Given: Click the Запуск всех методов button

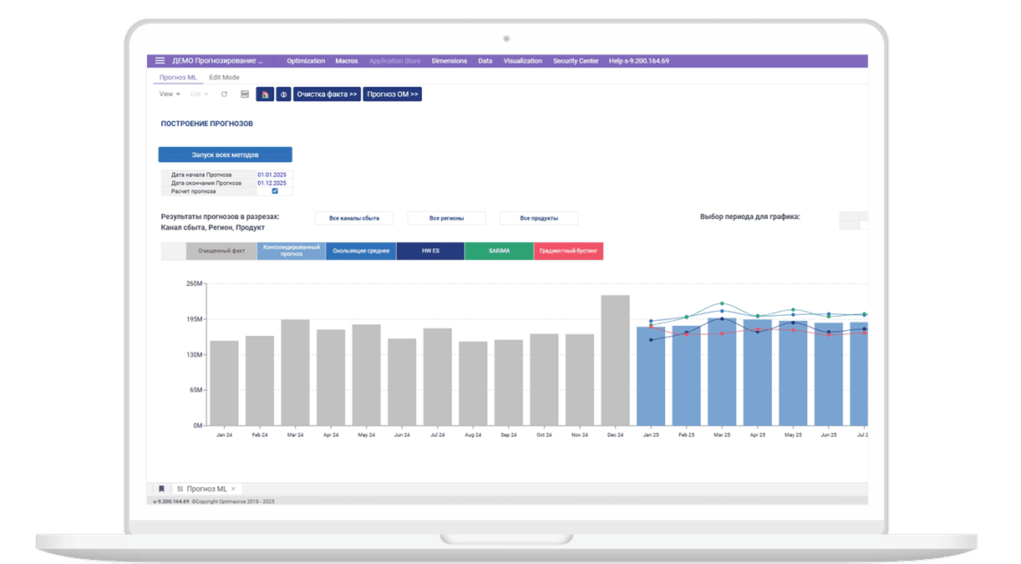Looking at the screenshot, I should pos(225,155).
